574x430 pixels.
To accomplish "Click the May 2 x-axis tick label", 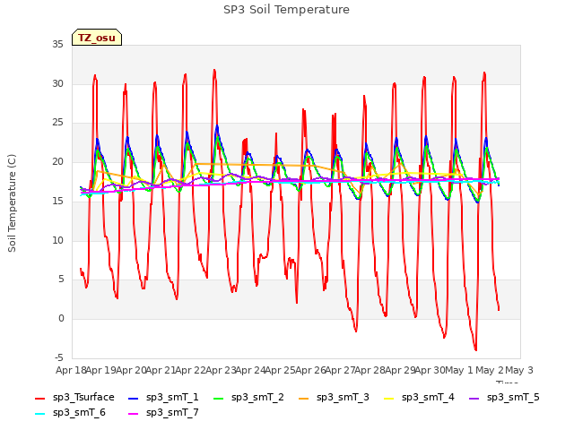I will pos(490,370).
